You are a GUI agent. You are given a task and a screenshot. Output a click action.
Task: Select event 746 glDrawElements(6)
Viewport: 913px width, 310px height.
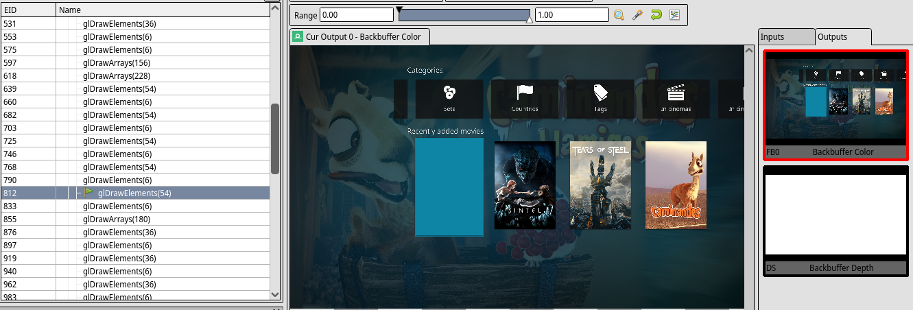(134, 154)
